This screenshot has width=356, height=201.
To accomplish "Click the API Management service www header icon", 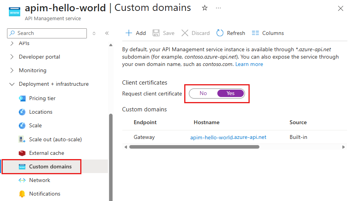I will coord(14,12).
